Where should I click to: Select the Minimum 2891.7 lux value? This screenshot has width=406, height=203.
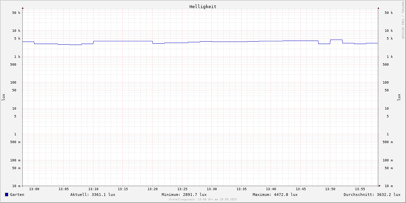tap(184, 195)
